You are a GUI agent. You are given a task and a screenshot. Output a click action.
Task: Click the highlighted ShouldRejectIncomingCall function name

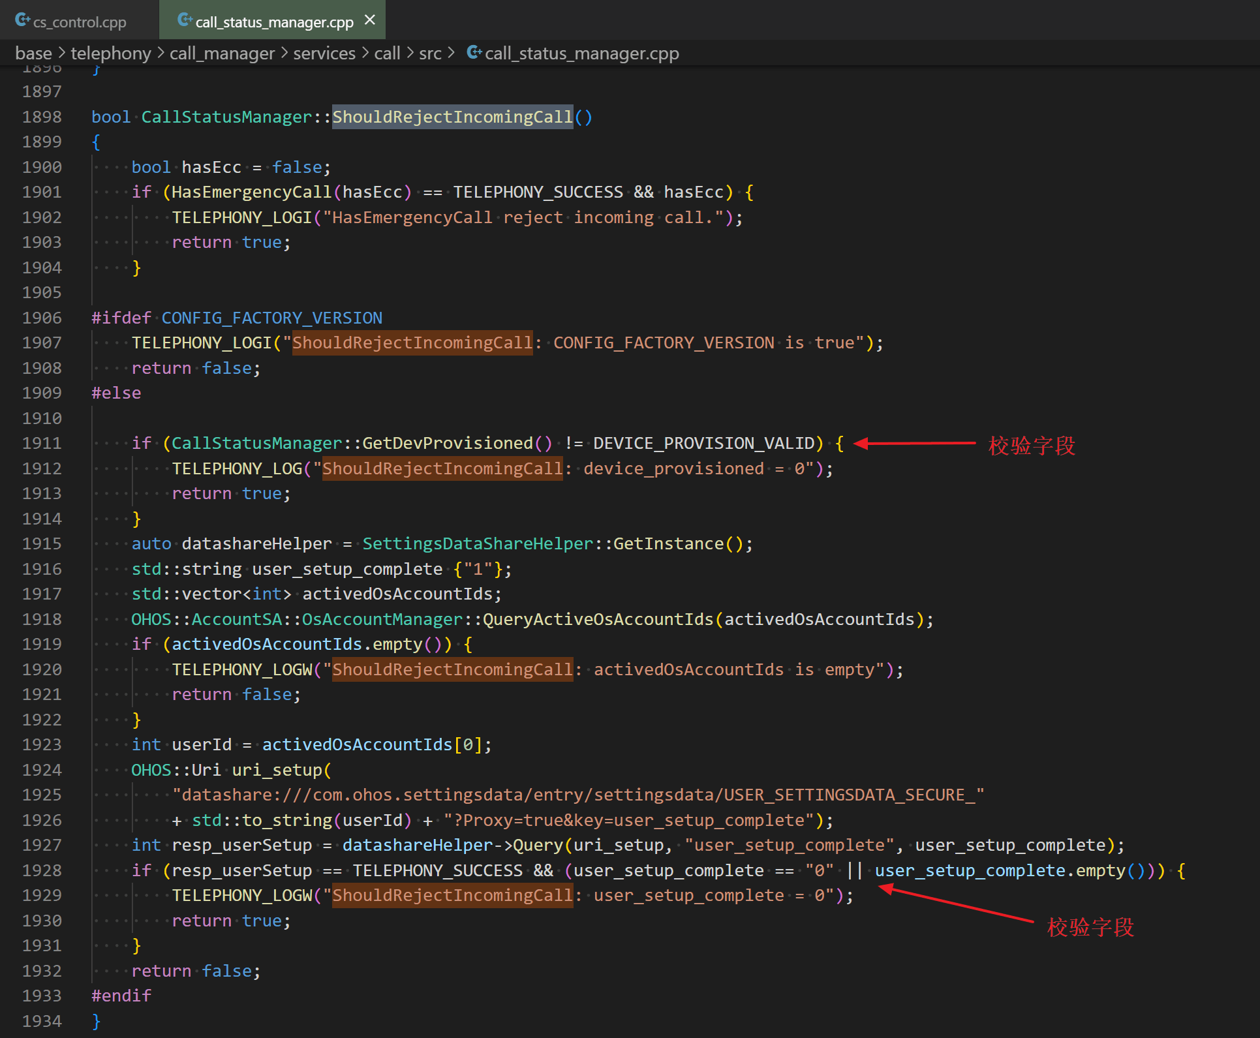(x=452, y=117)
